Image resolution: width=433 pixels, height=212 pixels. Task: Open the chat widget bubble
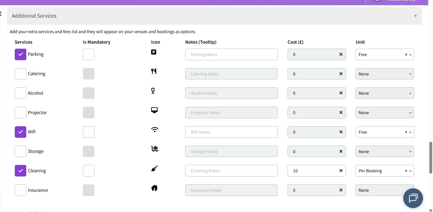pos(413,198)
